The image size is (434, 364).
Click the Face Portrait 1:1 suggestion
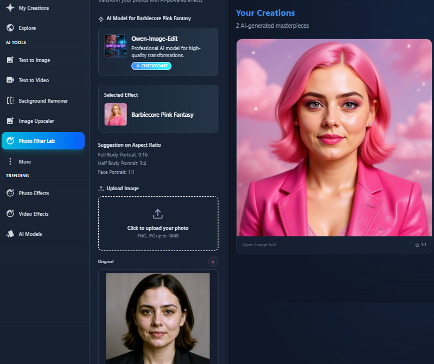pos(116,172)
